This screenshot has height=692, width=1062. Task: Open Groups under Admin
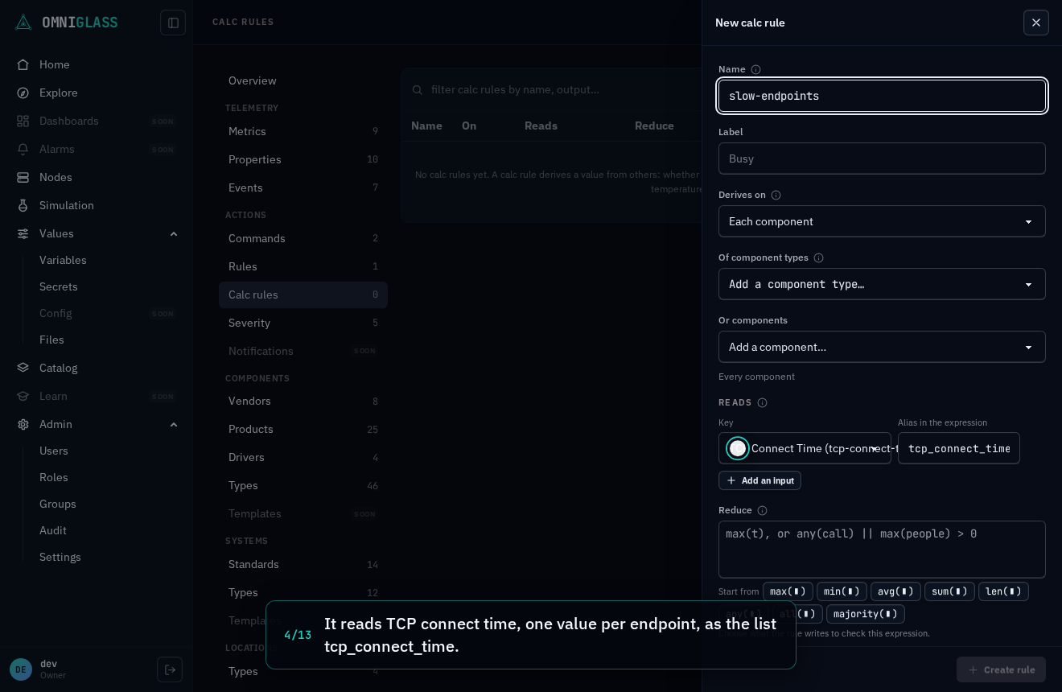58,504
